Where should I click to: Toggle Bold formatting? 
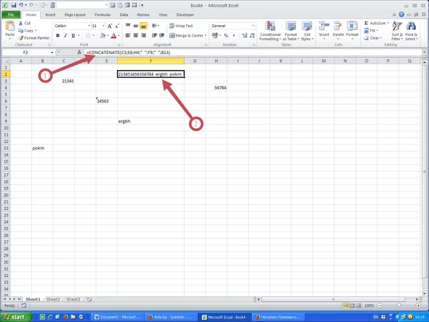point(57,35)
